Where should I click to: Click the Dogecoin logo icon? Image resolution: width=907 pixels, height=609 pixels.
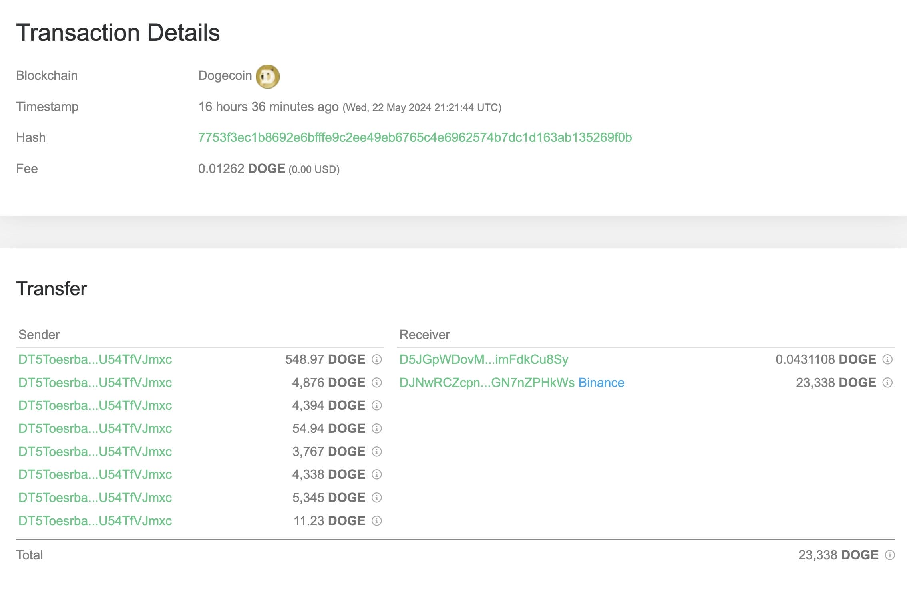(x=267, y=76)
